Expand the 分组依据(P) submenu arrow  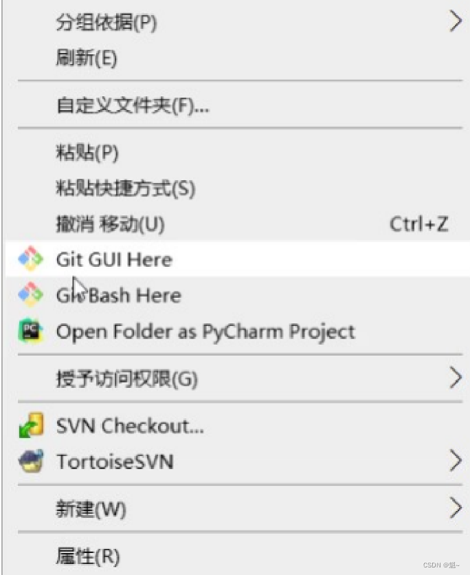click(455, 21)
